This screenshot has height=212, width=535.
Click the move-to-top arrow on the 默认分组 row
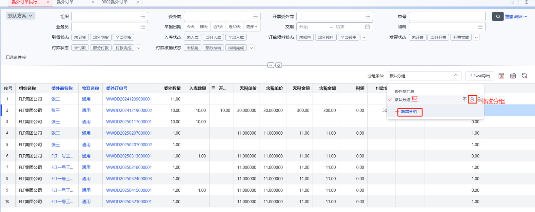click(x=464, y=99)
